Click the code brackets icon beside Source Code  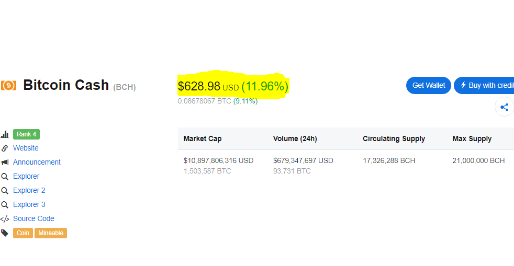coord(5,219)
